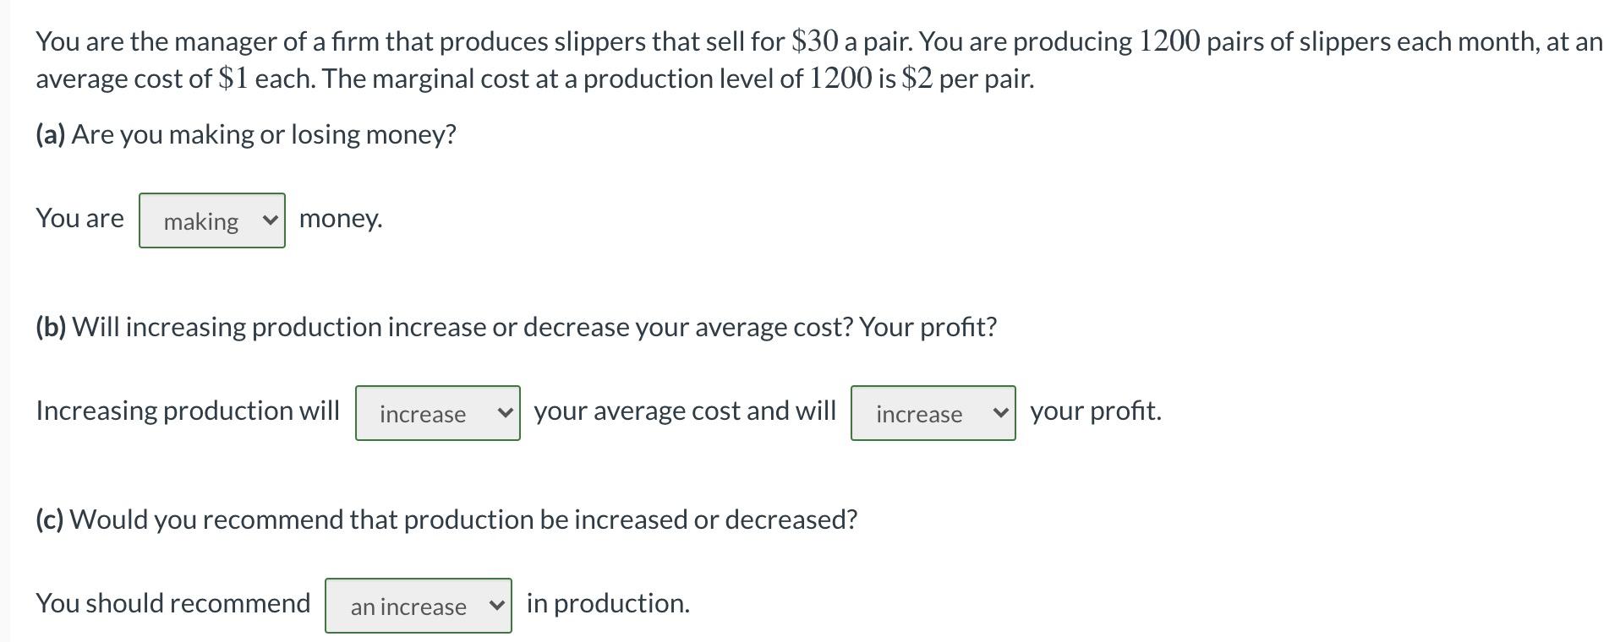The image size is (1620, 642).
Task: Click the chevron arrow on the 'an increase' dropdown
Action: [x=496, y=606]
